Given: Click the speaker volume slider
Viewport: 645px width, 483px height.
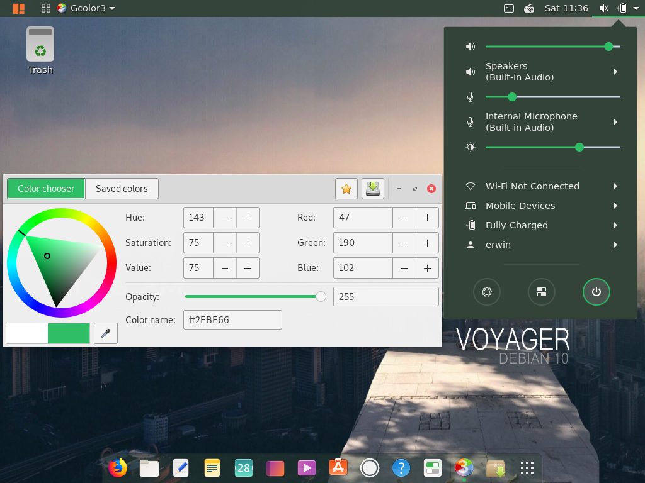Looking at the screenshot, I should click(x=553, y=47).
